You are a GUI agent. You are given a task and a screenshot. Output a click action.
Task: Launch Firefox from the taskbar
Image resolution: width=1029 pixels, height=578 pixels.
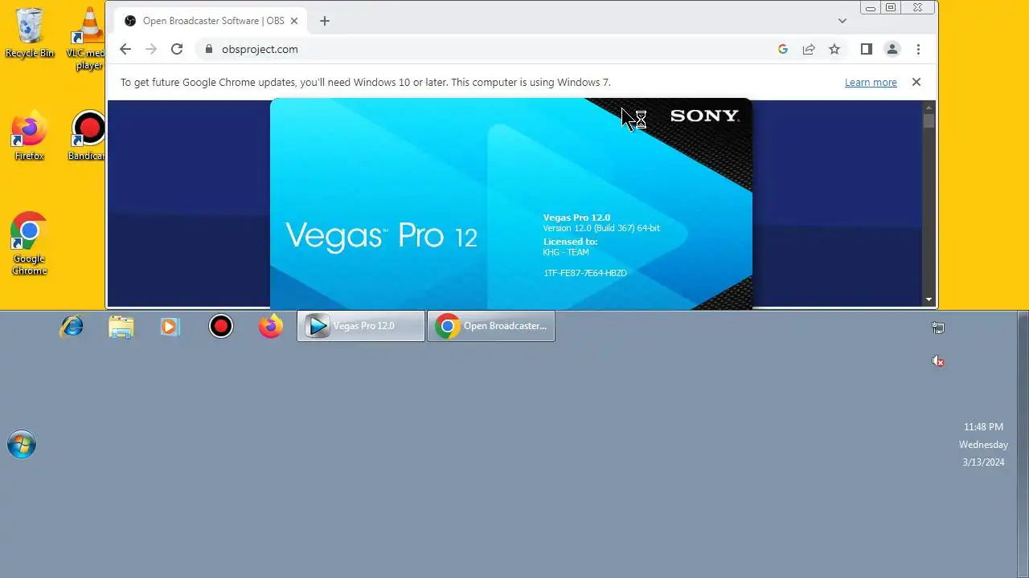[270, 326]
